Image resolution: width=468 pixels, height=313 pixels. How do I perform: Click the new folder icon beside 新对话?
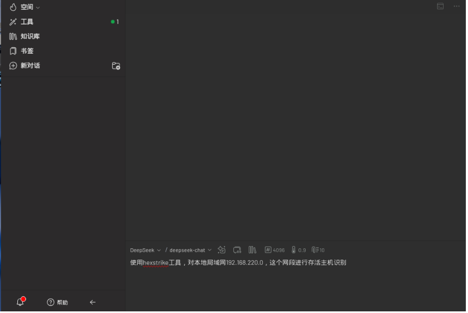(116, 65)
